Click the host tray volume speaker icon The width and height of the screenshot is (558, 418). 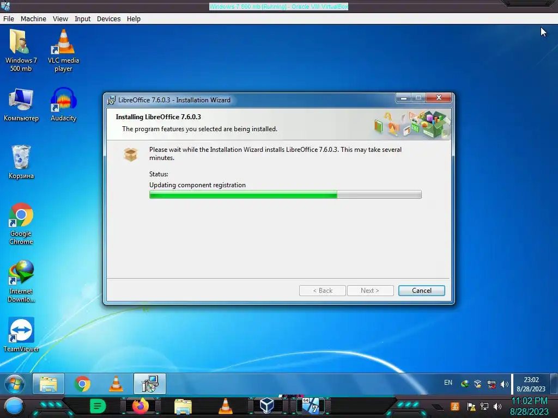[x=498, y=406]
